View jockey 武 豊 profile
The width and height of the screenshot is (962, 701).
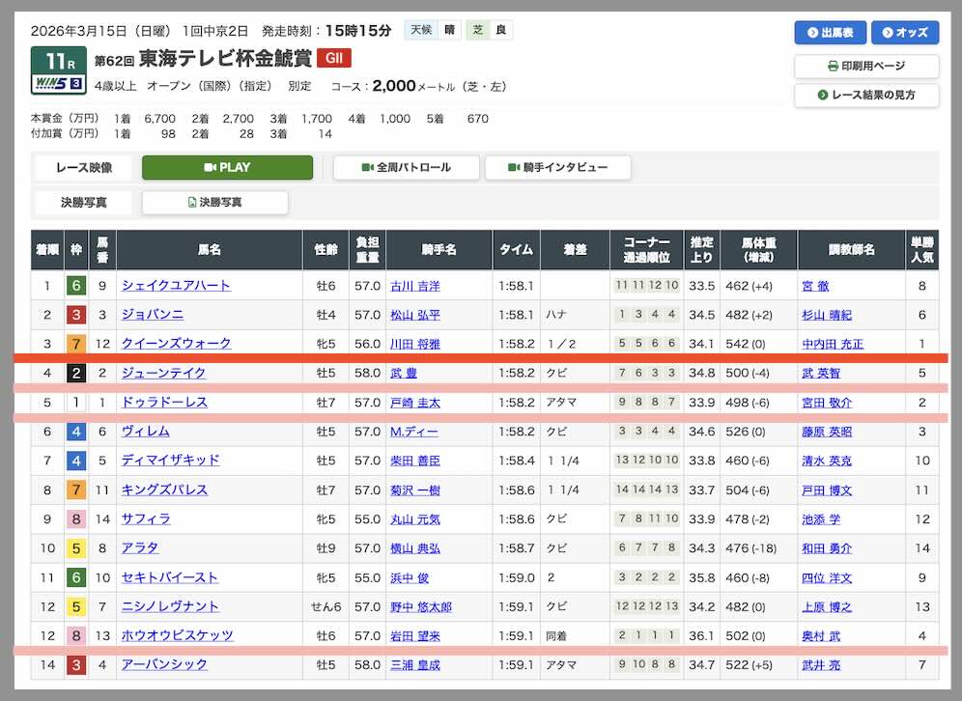pos(404,374)
